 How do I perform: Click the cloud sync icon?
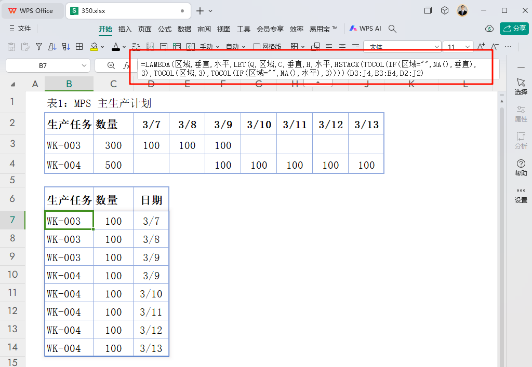489,29
